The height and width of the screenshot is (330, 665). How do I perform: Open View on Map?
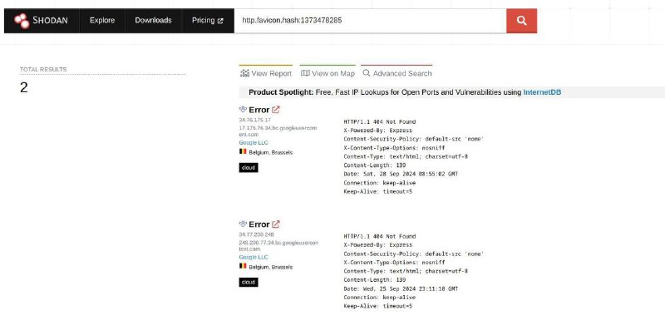pos(328,73)
